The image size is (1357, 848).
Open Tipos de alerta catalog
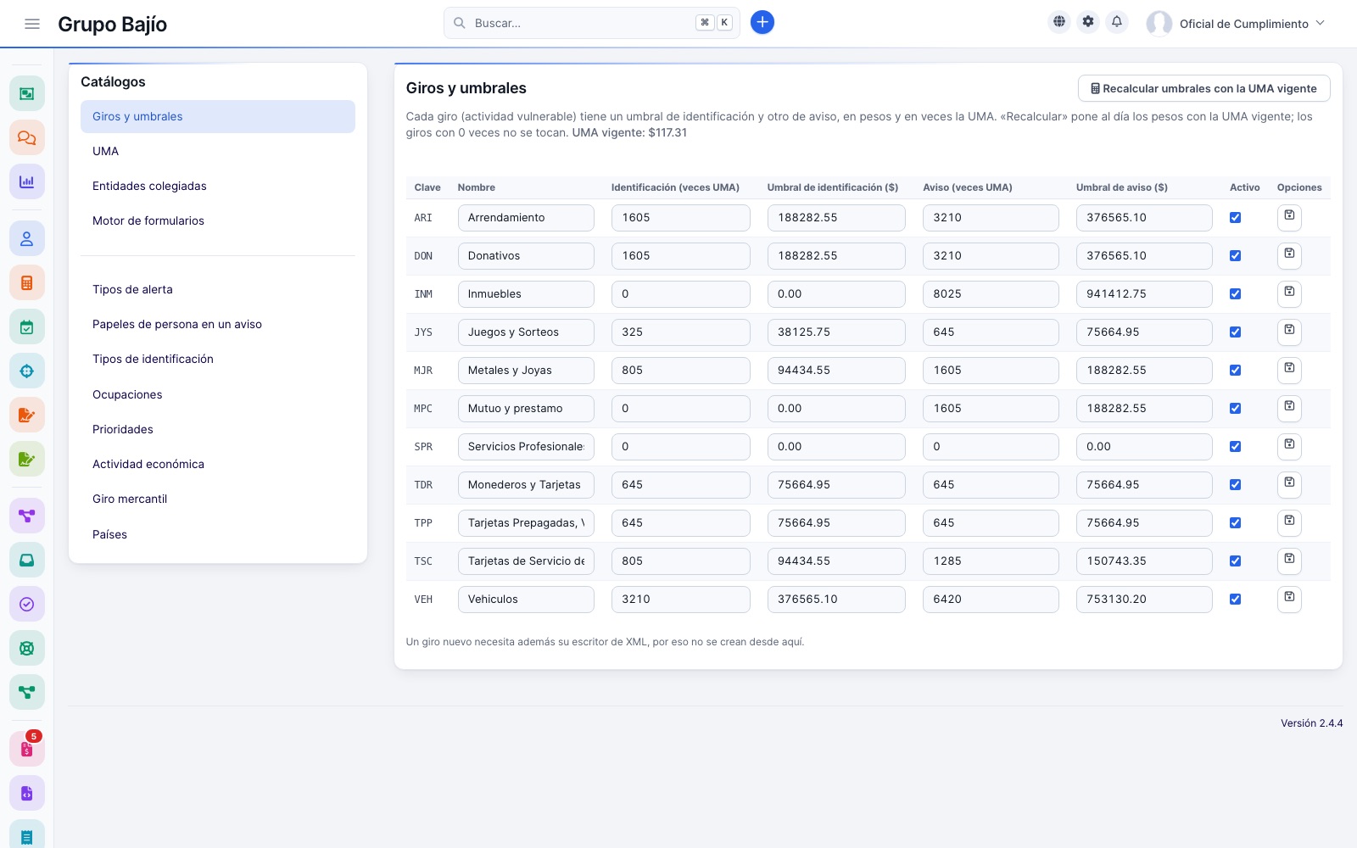click(x=218, y=289)
